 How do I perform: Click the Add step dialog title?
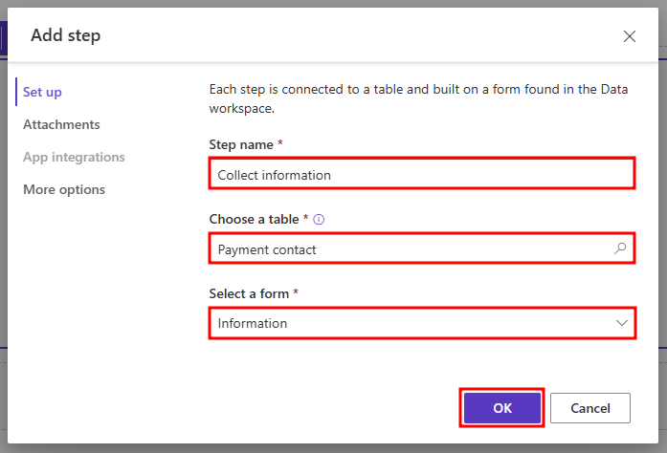click(65, 35)
